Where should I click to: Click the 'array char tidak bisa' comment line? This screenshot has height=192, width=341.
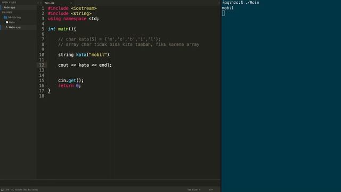pos(129,44)
